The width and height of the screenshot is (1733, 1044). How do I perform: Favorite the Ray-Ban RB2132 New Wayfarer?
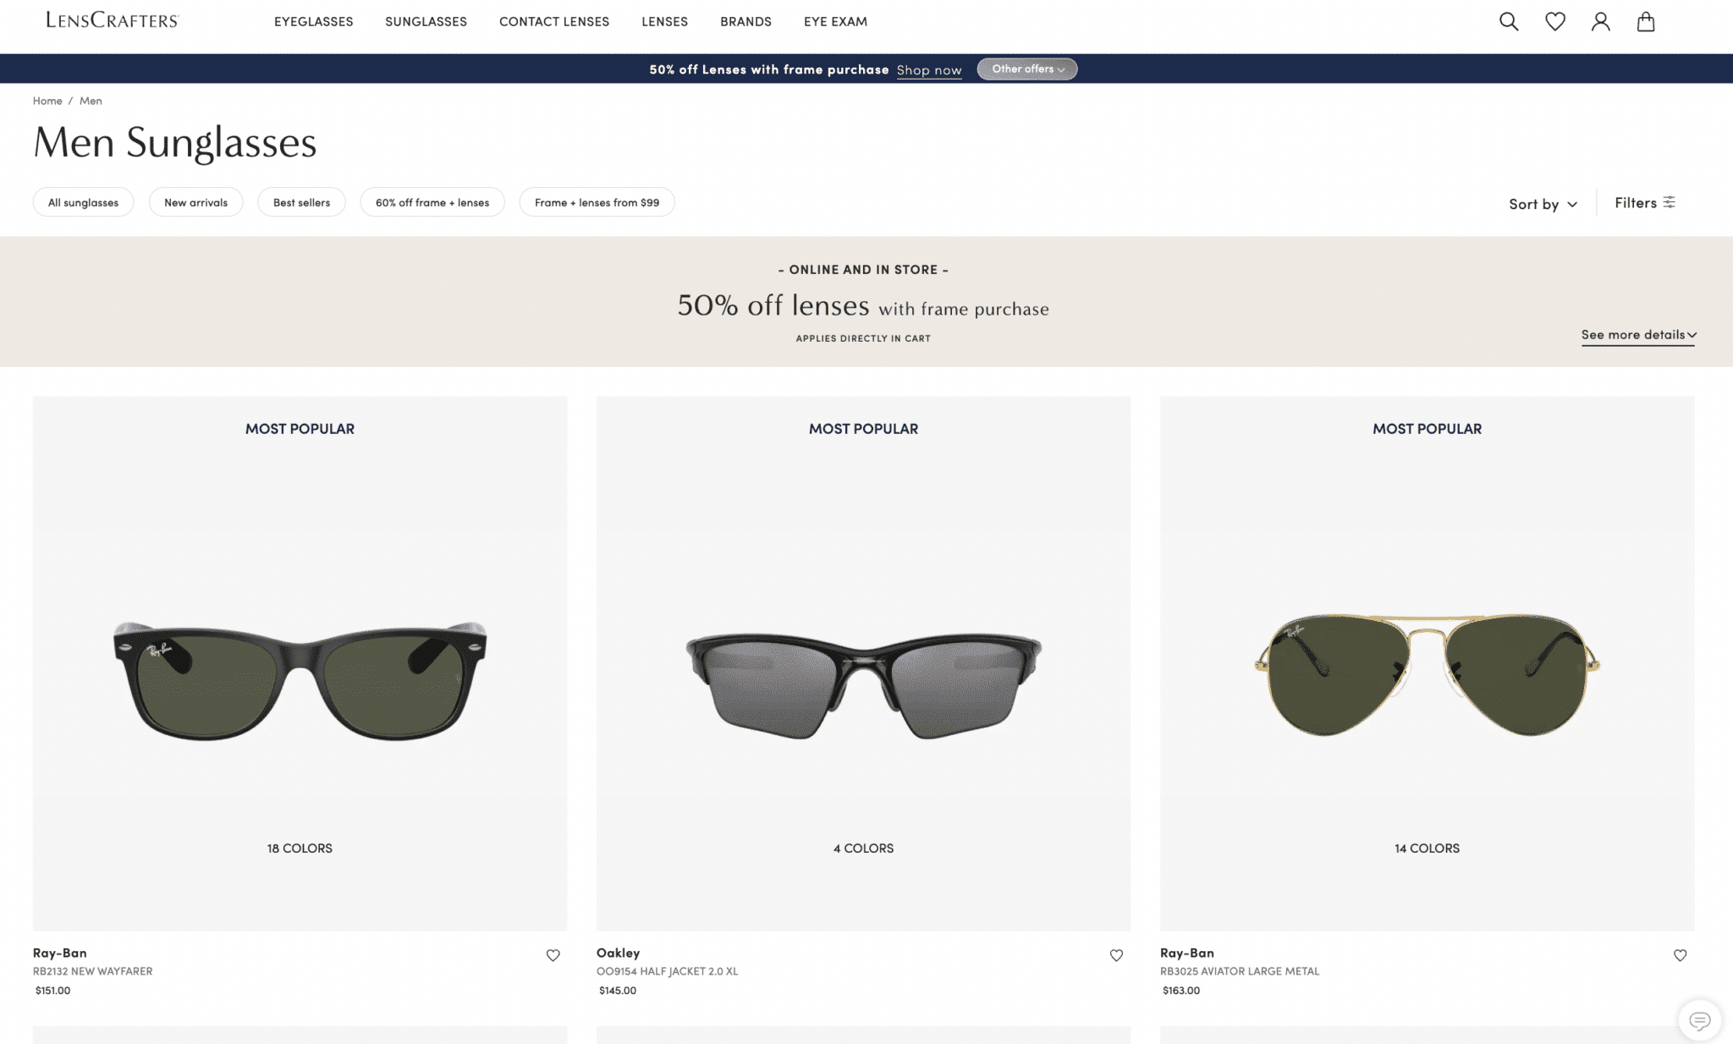[553, 954]
